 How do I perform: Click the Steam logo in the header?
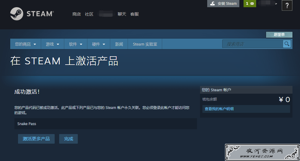[x=32, y=14]
